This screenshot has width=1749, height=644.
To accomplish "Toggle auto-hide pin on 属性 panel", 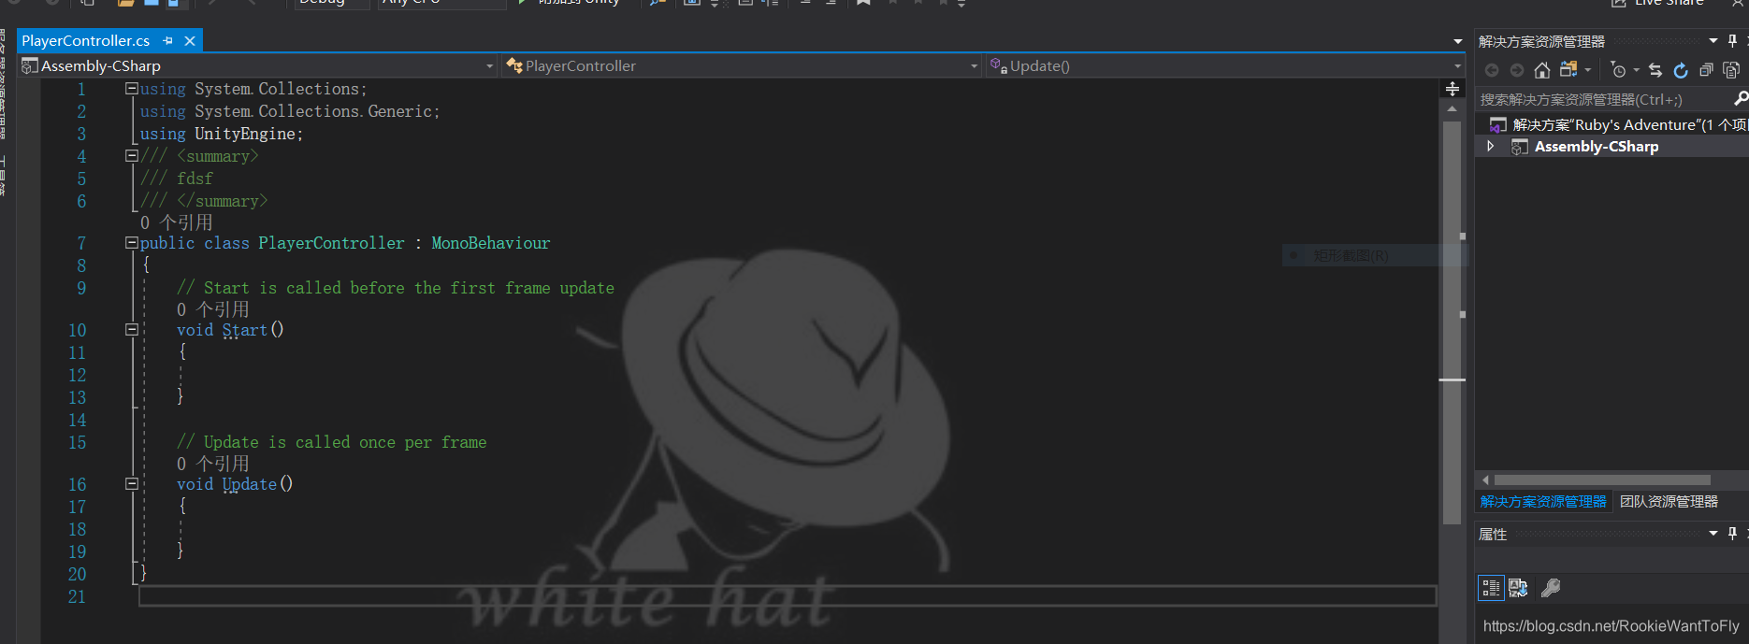I will (x=1732, y=533).
